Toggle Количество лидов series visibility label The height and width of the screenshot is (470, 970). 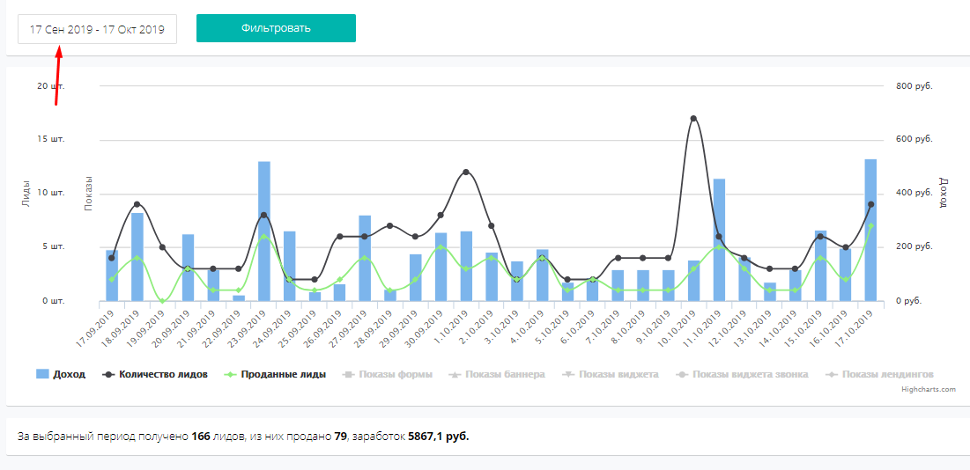tap(163, 374)
